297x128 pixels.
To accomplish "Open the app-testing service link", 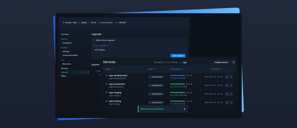I will point(115,101).
